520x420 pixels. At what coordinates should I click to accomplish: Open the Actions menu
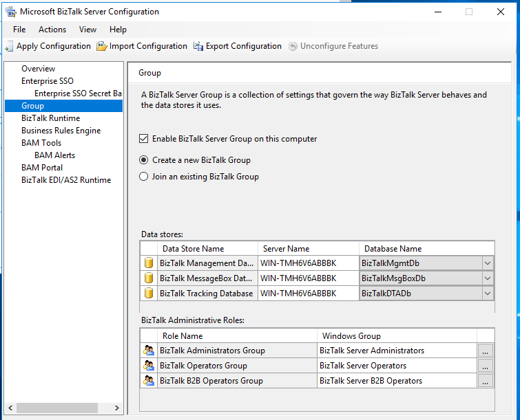(x=52, y=30)
